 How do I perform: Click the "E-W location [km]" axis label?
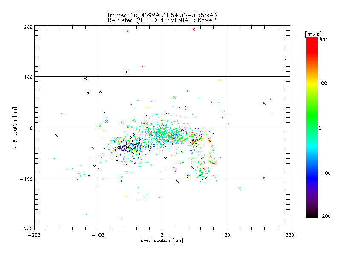[162, 241]
